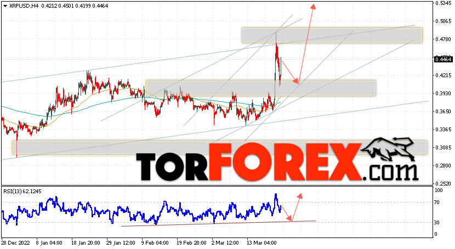Select time axis label 19 Feb 20:00
The height and width of the screenshot is (249, 455).
[191, 242]
